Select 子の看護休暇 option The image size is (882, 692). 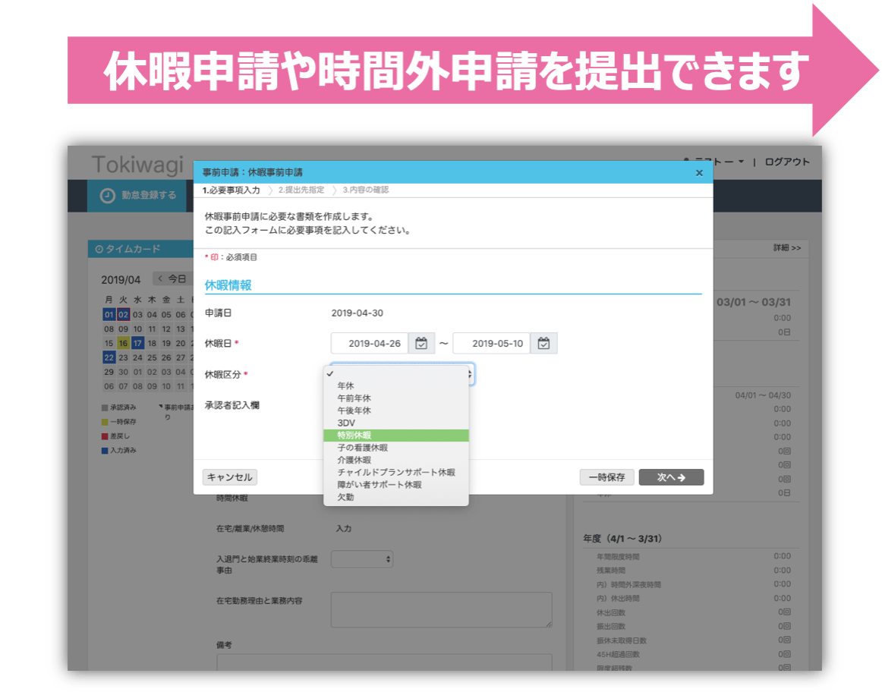[x=362, y=448]
